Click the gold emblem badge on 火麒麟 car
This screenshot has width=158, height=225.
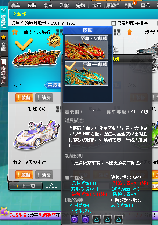pyautogui.click(x=54, y=40)
